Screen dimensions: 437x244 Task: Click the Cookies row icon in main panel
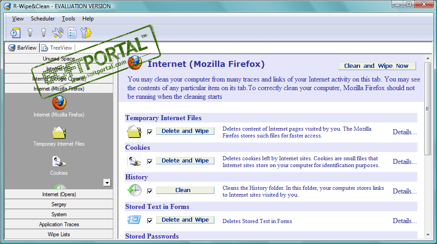[134, 161]
